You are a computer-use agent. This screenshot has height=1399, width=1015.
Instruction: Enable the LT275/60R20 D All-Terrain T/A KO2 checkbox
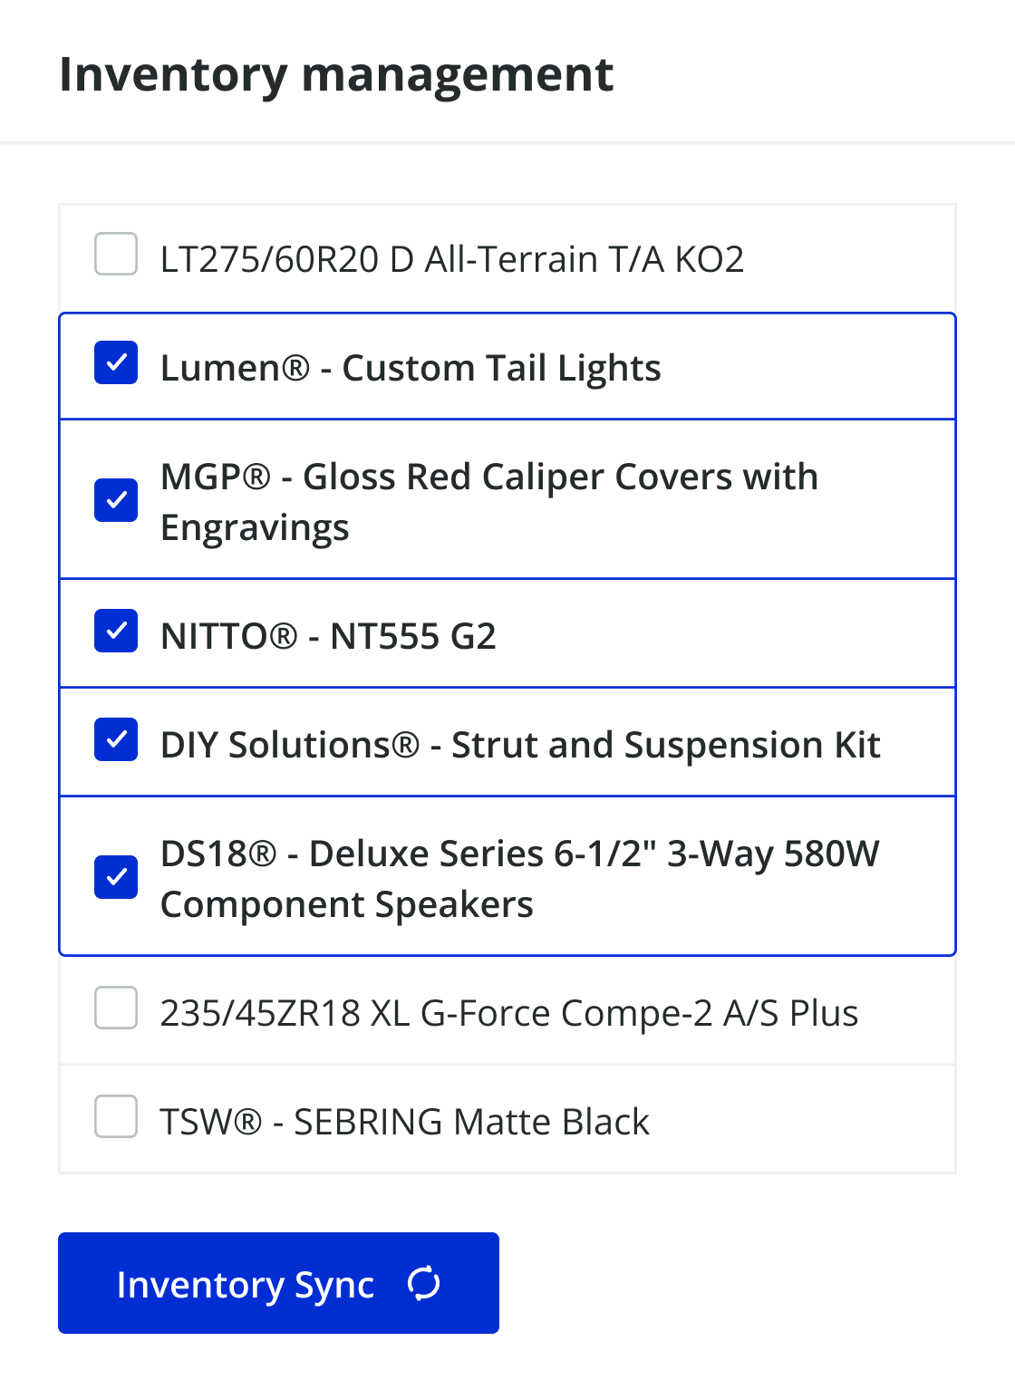point(115,256)
